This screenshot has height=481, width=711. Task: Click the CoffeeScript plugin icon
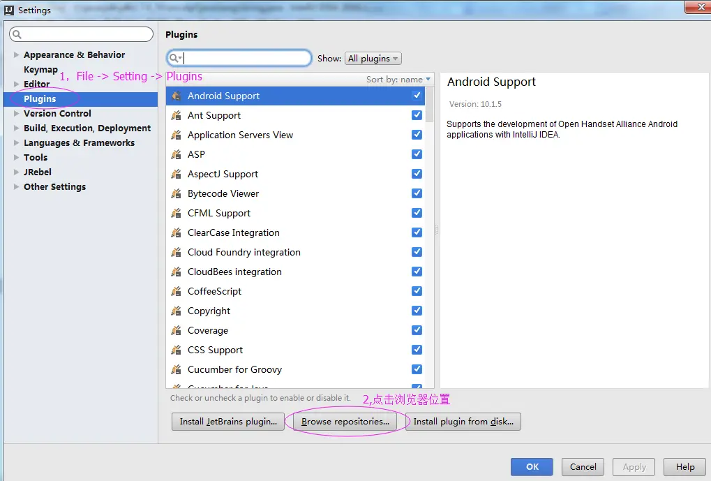coord(177,291)
